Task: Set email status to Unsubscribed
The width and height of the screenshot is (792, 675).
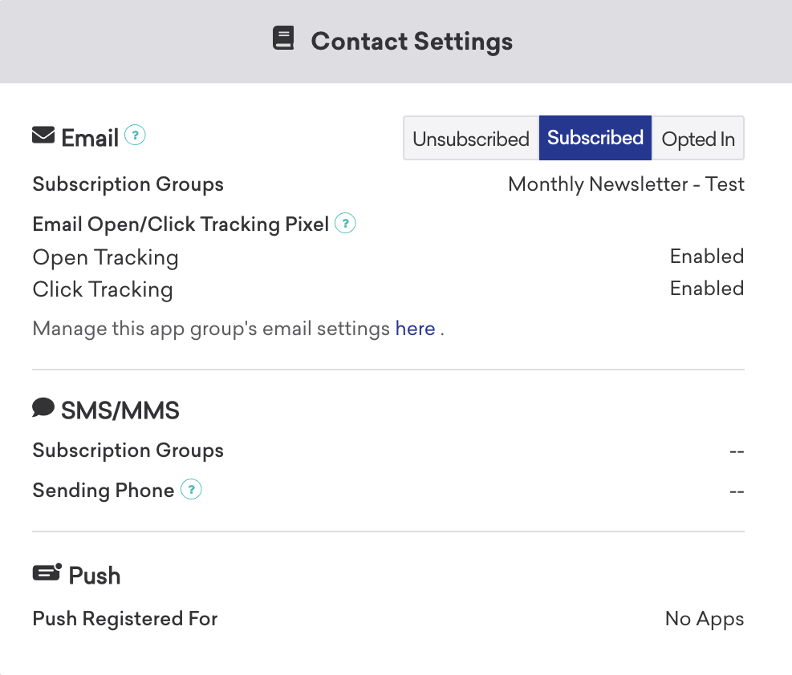Action: click(x=470, y=139)
